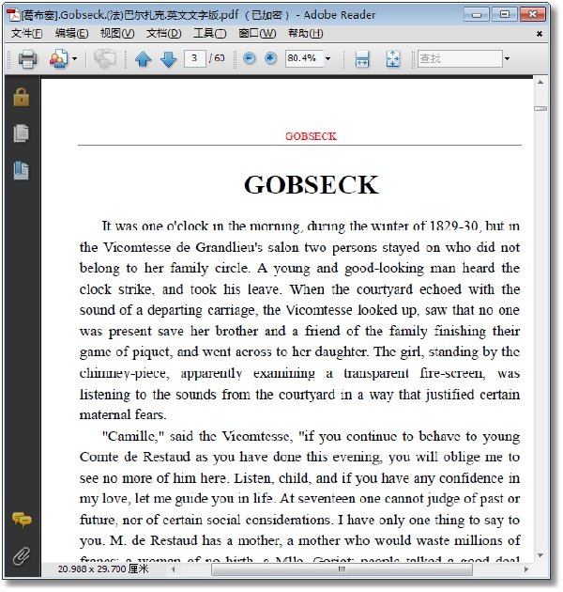Click the greyed-out comment bubble toolbar icon
This screenshot has height=592, width=563.
pyautogui.click(x=104, y=59)
